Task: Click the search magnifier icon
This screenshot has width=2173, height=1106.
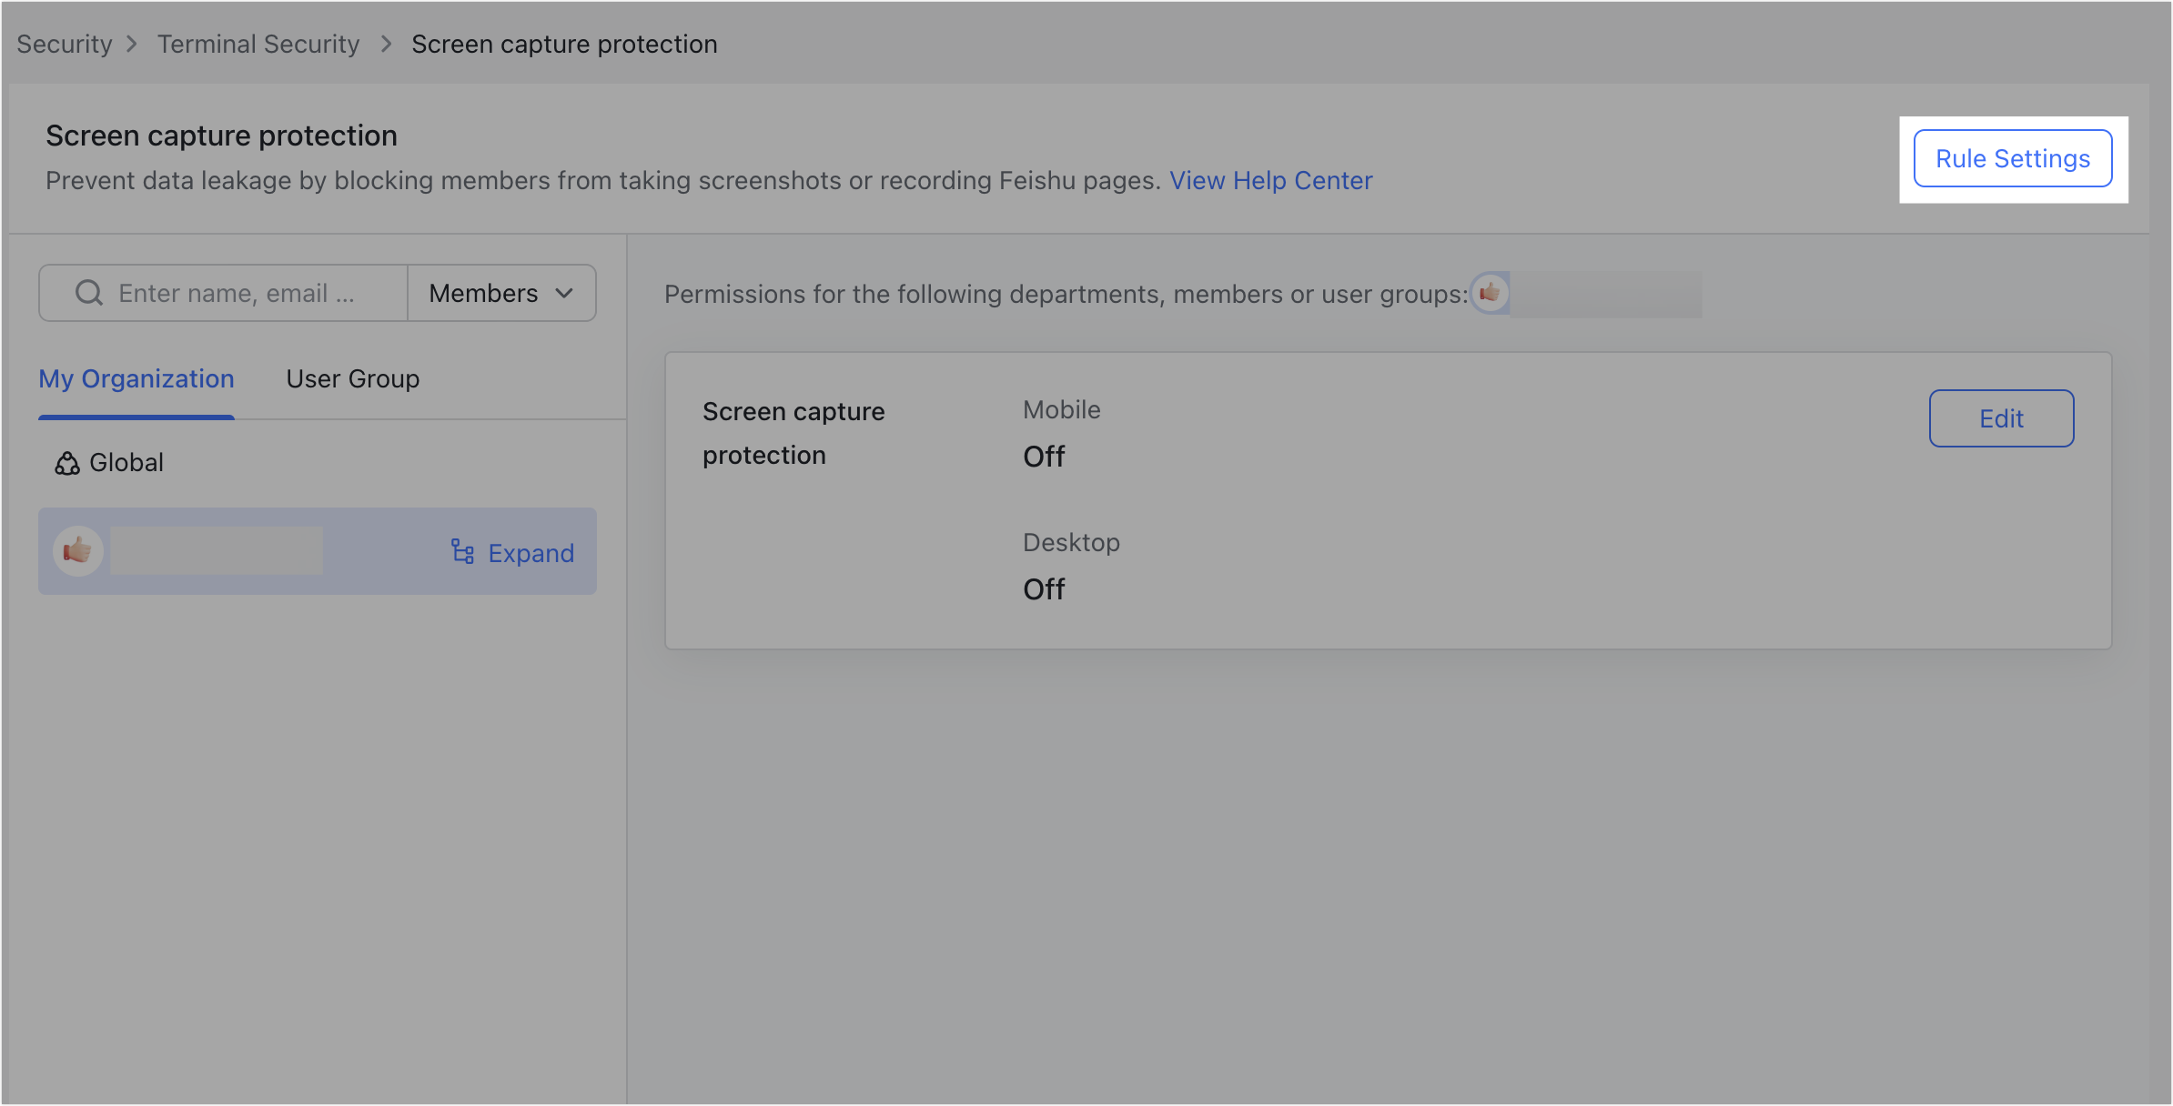Action: pyautogui.click(x=89, y=293)
